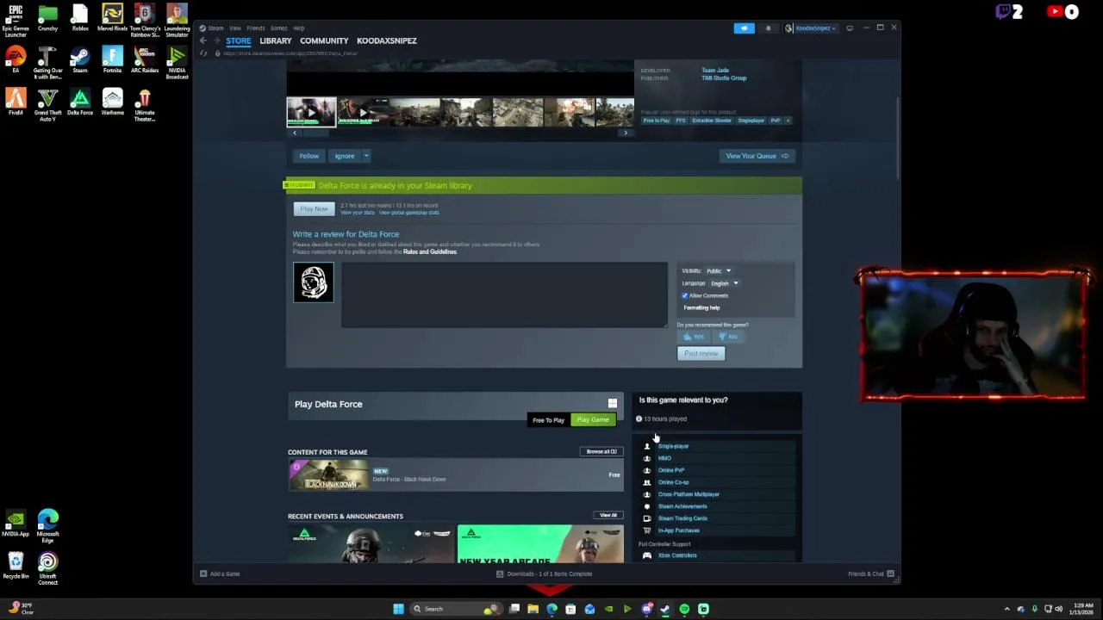Click the Follow button
This screenshot has width=1103, height=620.
[308, 156]
